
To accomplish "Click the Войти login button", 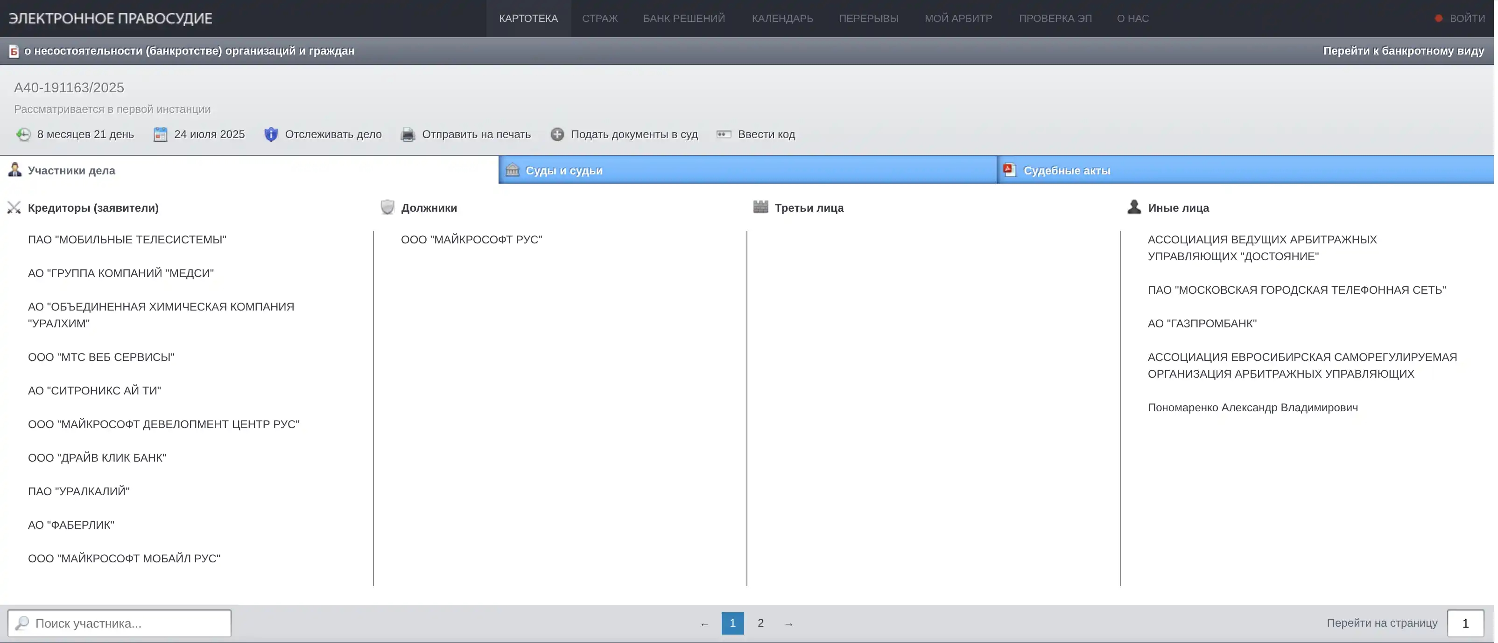I will (1467, 19).
